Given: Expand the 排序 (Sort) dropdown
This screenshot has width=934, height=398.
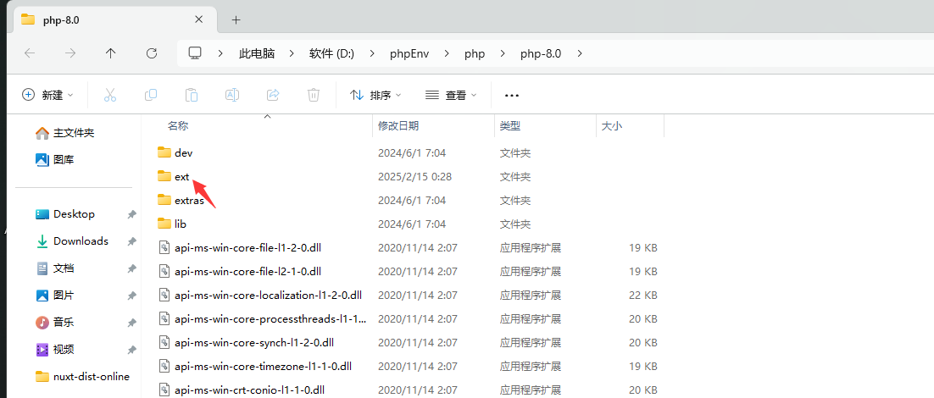Looking at the screenshot, I should 375,95.
